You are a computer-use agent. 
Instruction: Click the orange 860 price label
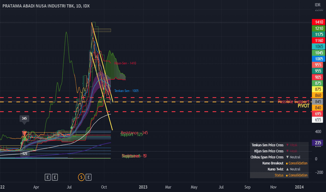(x=318, y=96)
